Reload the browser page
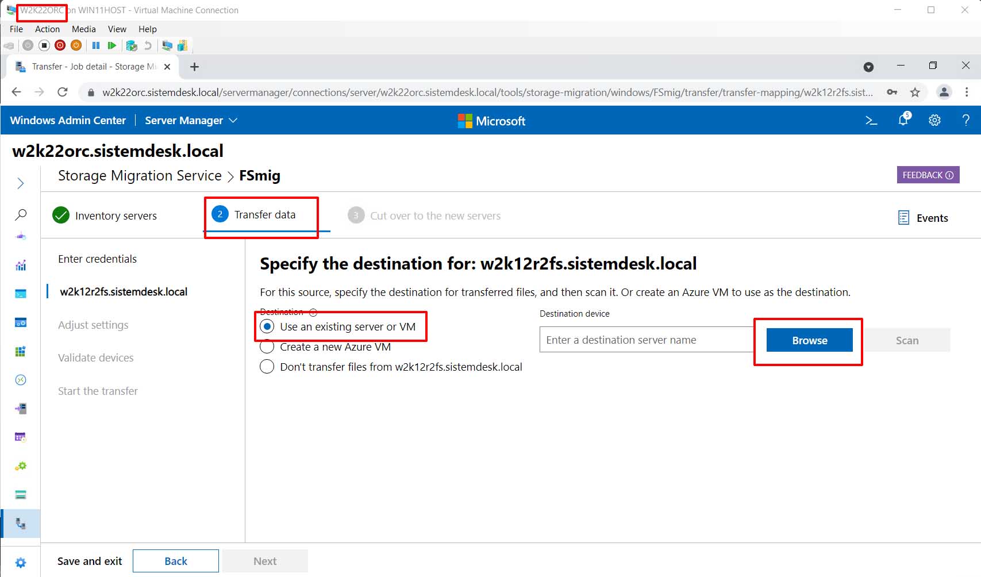 (63, 92)
